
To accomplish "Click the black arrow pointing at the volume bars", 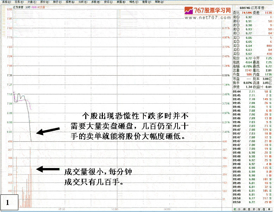I will coord(48,169).
